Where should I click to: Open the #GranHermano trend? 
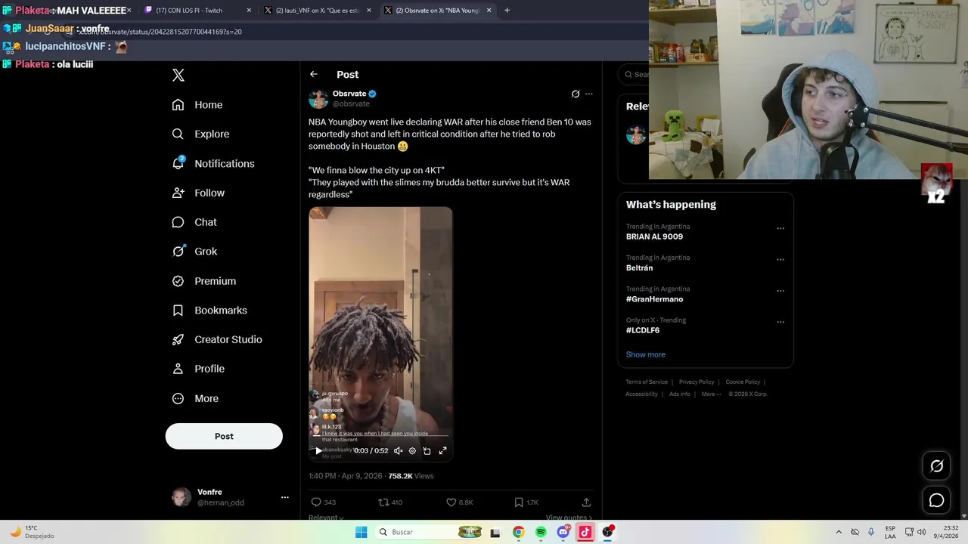pos(654,299)
